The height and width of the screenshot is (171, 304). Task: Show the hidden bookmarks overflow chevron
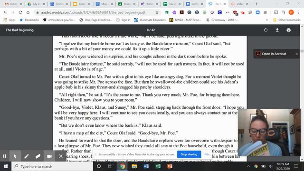coord(267,20)
